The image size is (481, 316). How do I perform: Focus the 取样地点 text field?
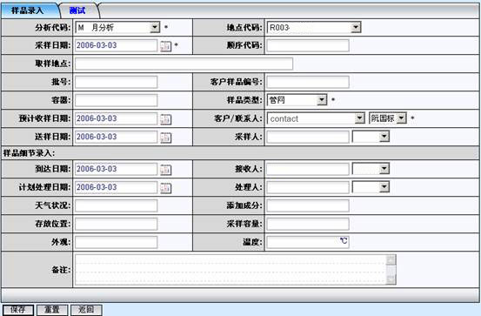click(x=184, y=64)
